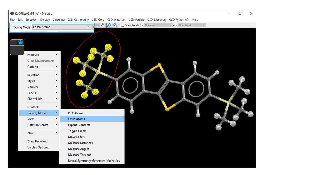Select Lasso Atoms in the submenu
Image resolution: width=311 pixels, height=175 pixels.
(x=92, y=119)
